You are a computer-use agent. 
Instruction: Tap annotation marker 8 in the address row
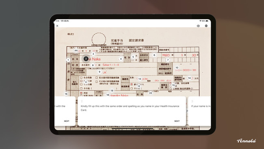click(93, 65)
